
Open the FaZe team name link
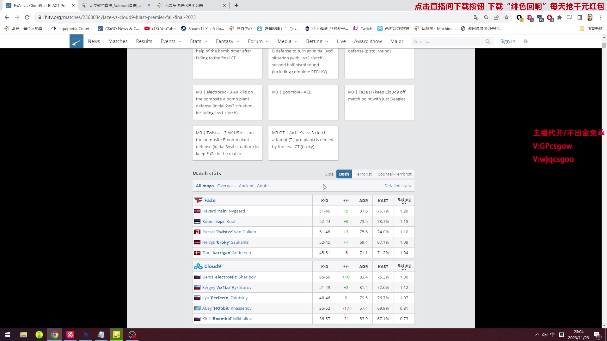tap(210, 200)
